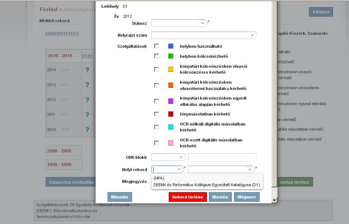Check the 'helyben kölcsönözhető' service checkbox
Viewport: 349px width, 224px height.
157,56
